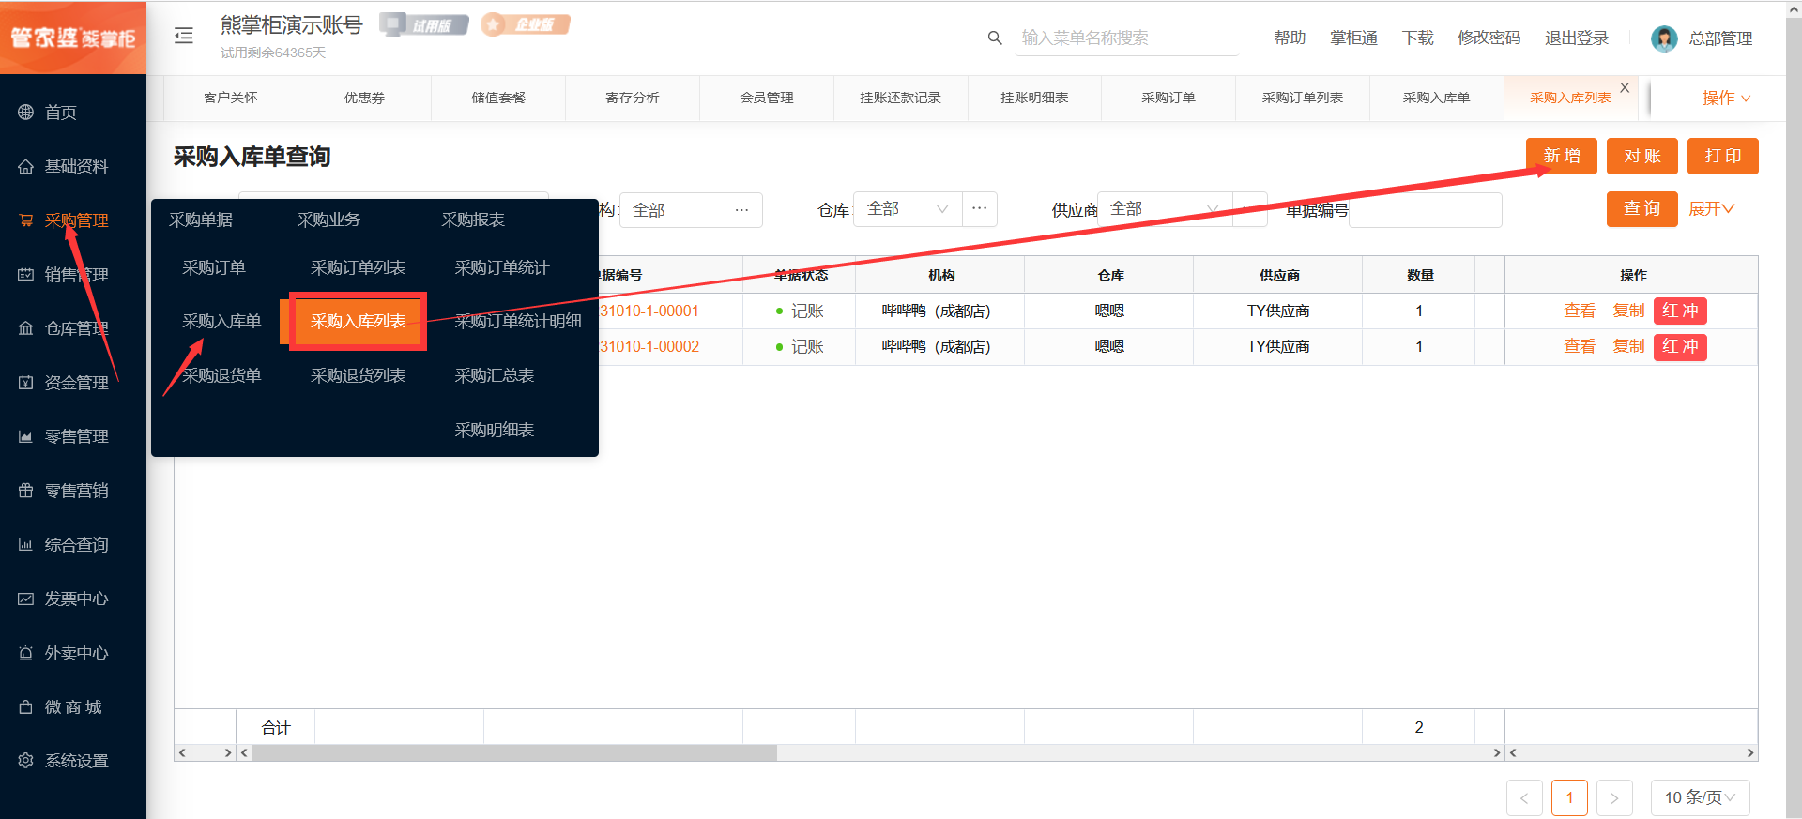Select 采购明细表 in the popup menu
The image size is (1802, 819).
coord(495,430)
